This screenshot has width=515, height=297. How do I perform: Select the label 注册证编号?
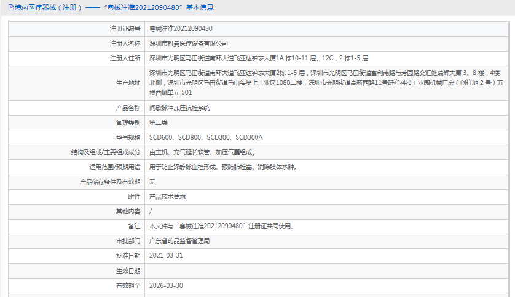(x=125, y=29)
